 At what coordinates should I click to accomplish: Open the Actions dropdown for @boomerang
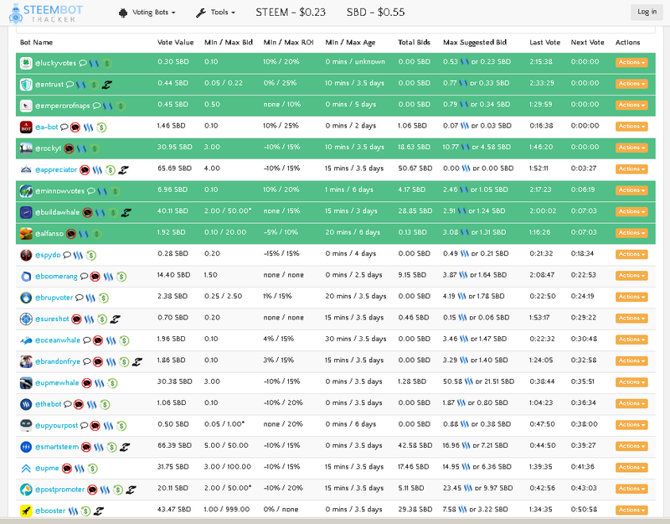point(631,276)
